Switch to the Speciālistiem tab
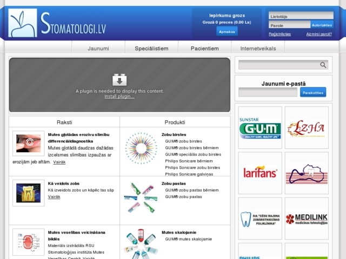 151,49
